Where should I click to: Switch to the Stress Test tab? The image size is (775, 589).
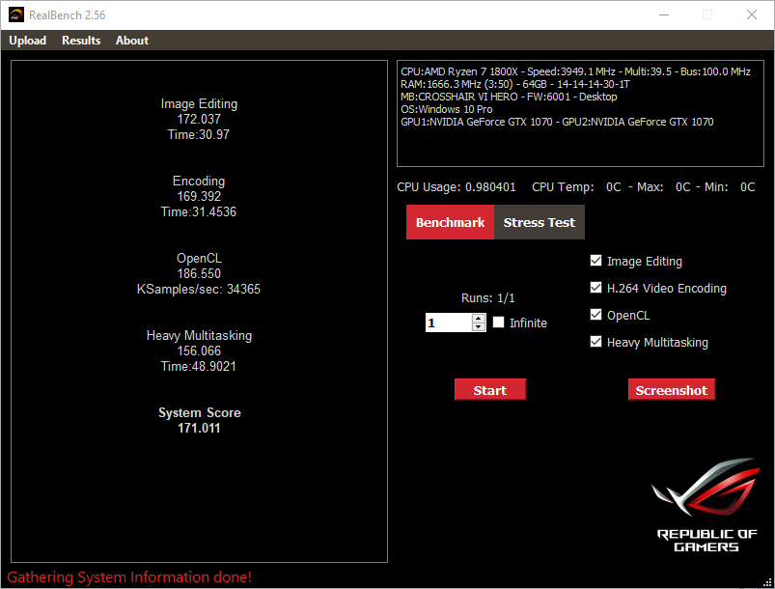[x=540, y=222]
